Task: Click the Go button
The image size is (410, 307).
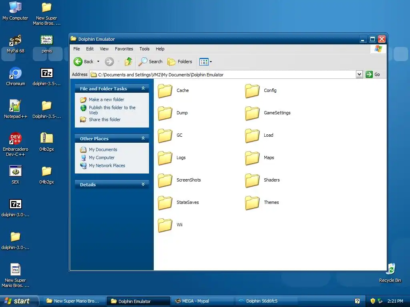Action: 373,74
